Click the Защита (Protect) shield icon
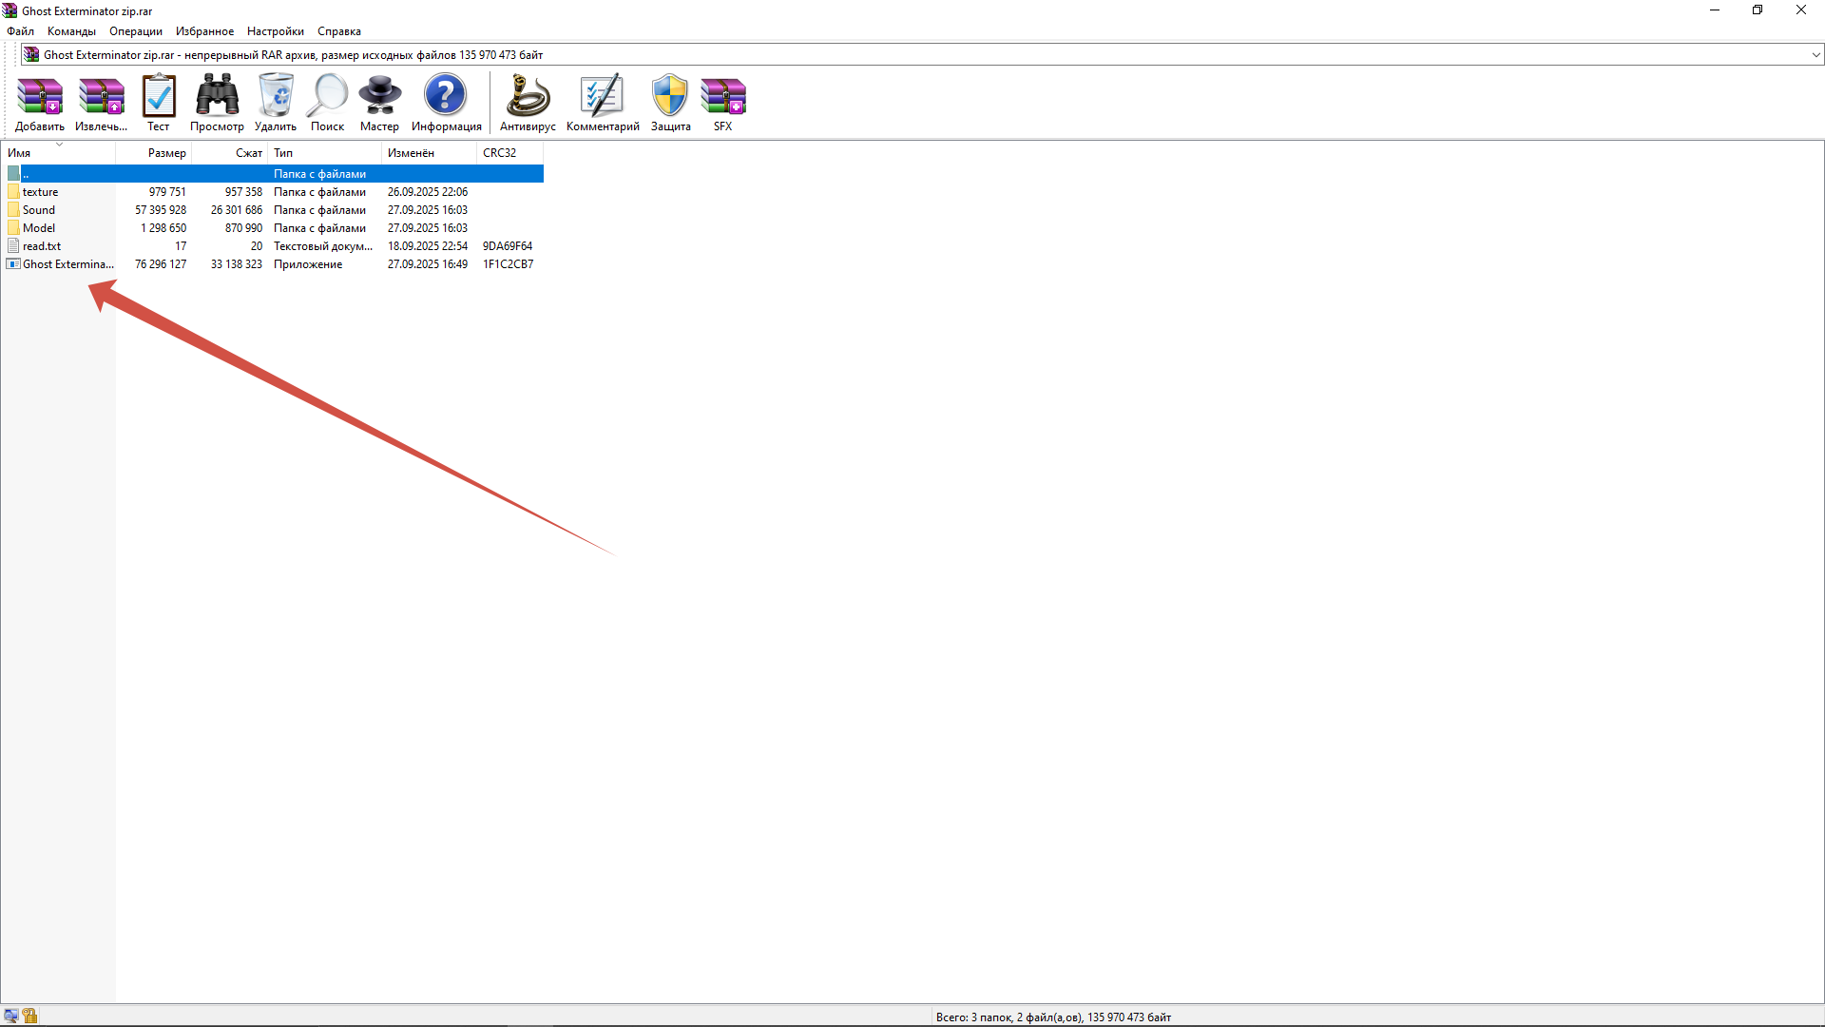 click(x=670, y=103)
